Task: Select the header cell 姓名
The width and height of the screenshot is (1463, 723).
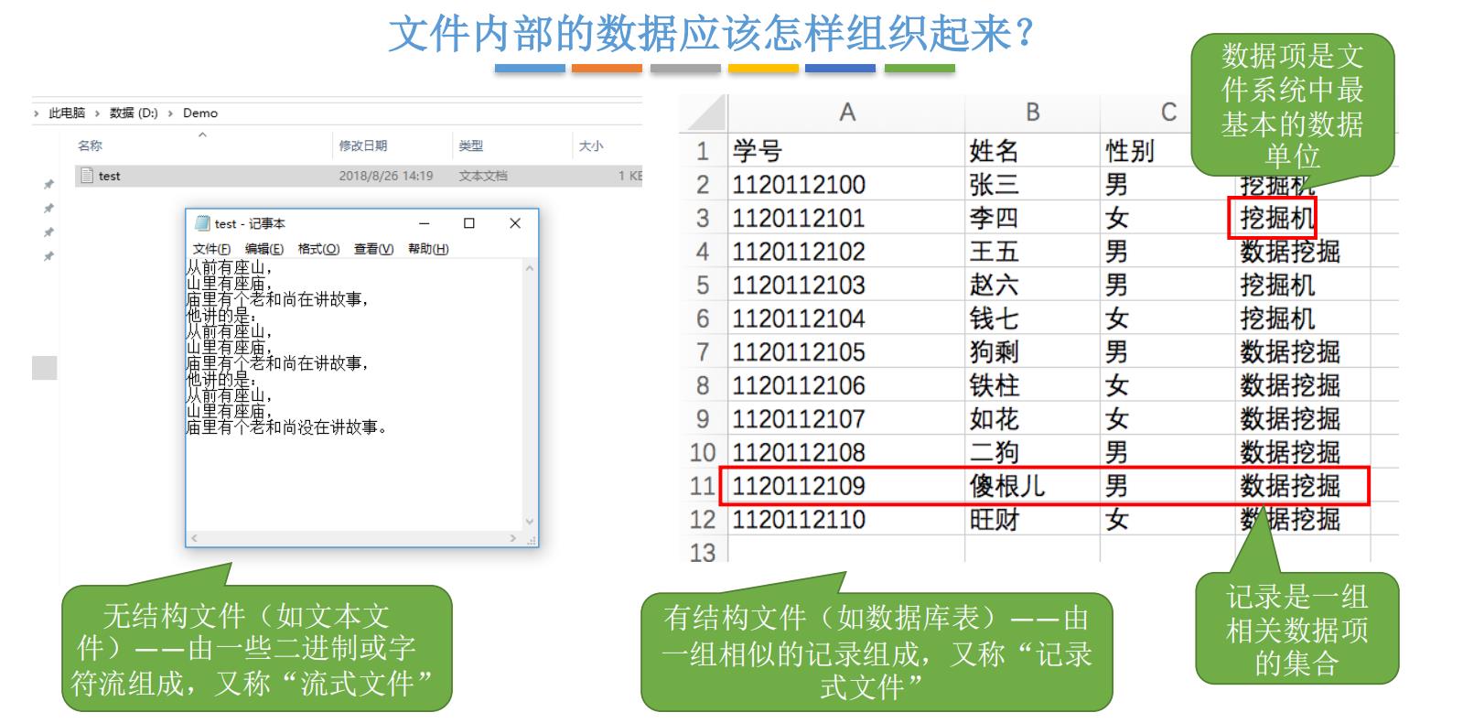Action: [1032, 151]
